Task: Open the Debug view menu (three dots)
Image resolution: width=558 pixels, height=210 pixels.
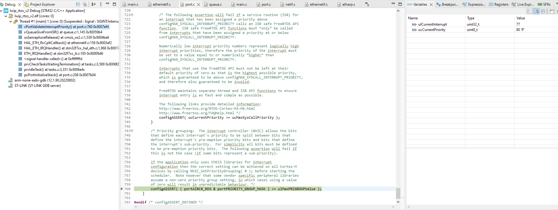Action: [x=101, y=4]
